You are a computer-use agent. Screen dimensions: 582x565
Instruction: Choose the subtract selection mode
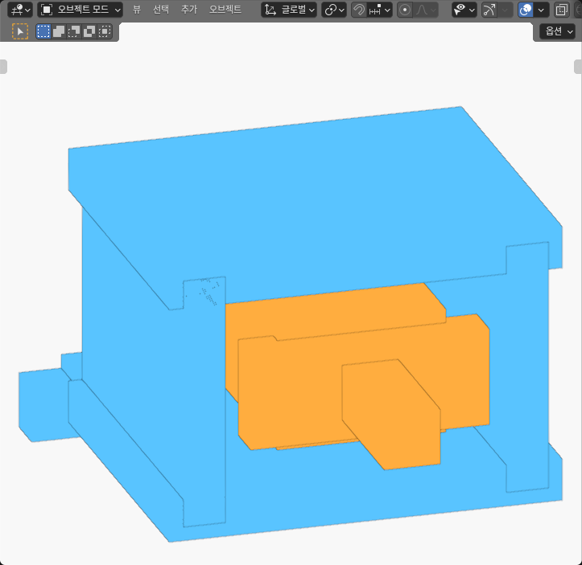tap(74, 31)
